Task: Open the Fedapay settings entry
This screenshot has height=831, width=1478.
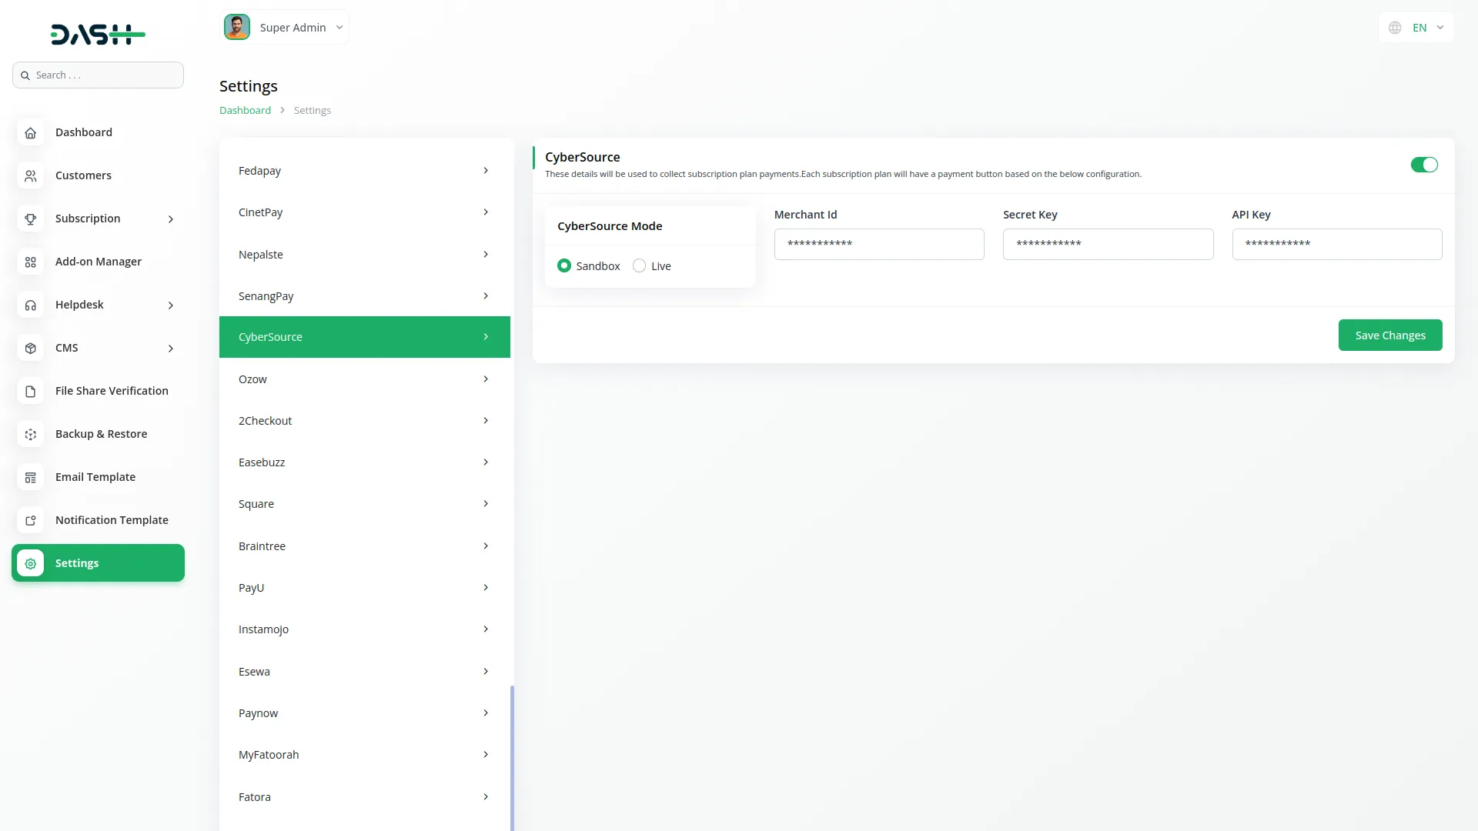Action: [x=365, y=170]
